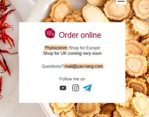The height and width of the screenshot is (117, 149).
Task: Click the Questions? label
Action: [x=53, y=66]
